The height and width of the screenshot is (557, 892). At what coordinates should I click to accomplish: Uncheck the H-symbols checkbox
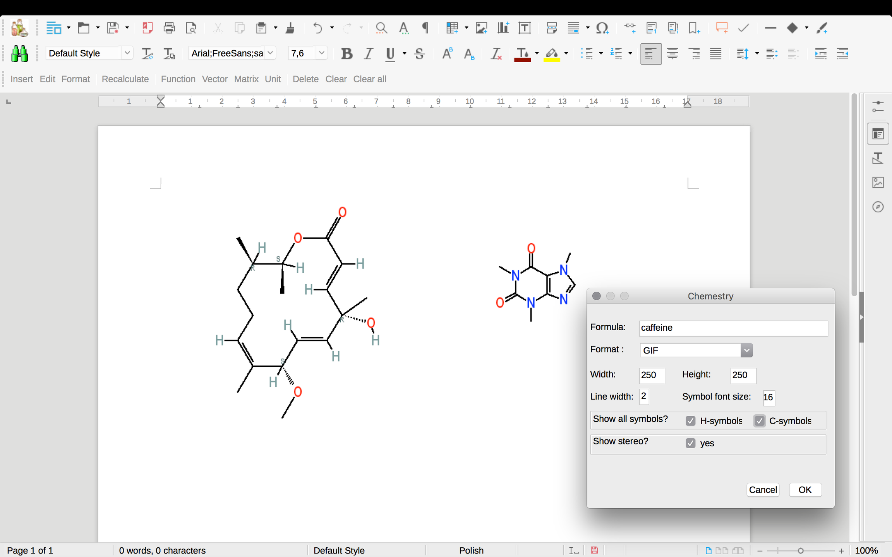(x=690, y=421)
